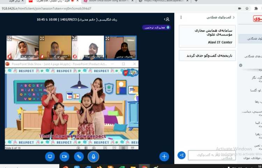Expand first webcam to fullscreen
The width and height of the screenshot is (262, 168).
coord(9,38)
